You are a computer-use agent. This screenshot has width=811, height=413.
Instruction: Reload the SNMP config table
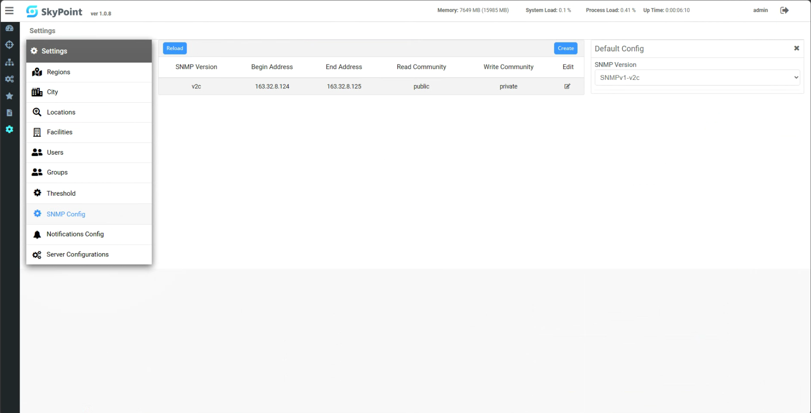pyautogui.click(x=175, y=48)
